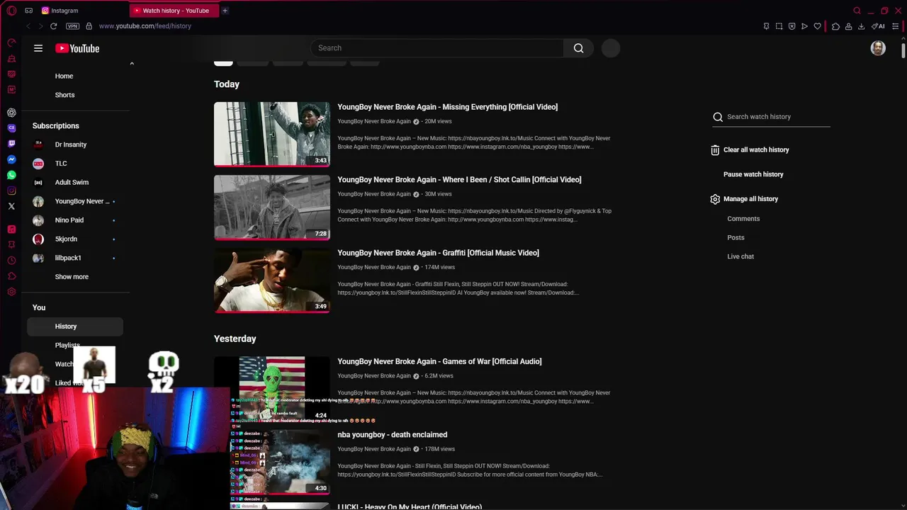Click the search magnifier button beside the YouTube search box
The width and height of the screenshot is (907, 510).
click(579, 48)
